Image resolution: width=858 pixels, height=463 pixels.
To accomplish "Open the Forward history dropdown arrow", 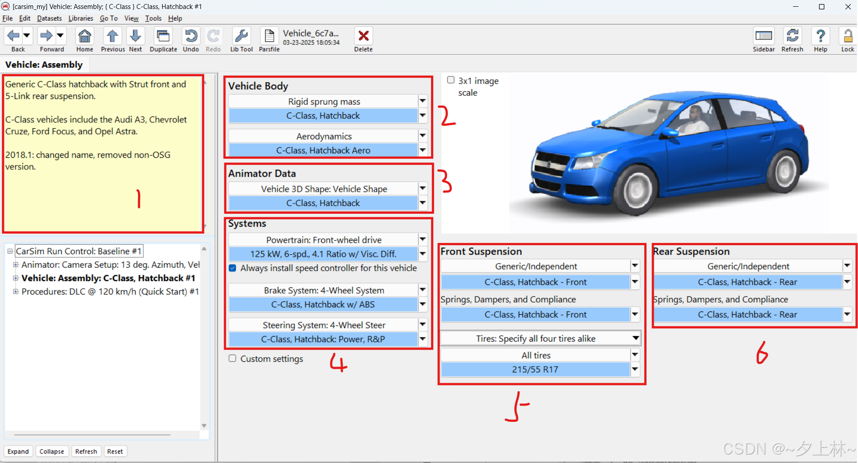I will click(x=60, y=35).
